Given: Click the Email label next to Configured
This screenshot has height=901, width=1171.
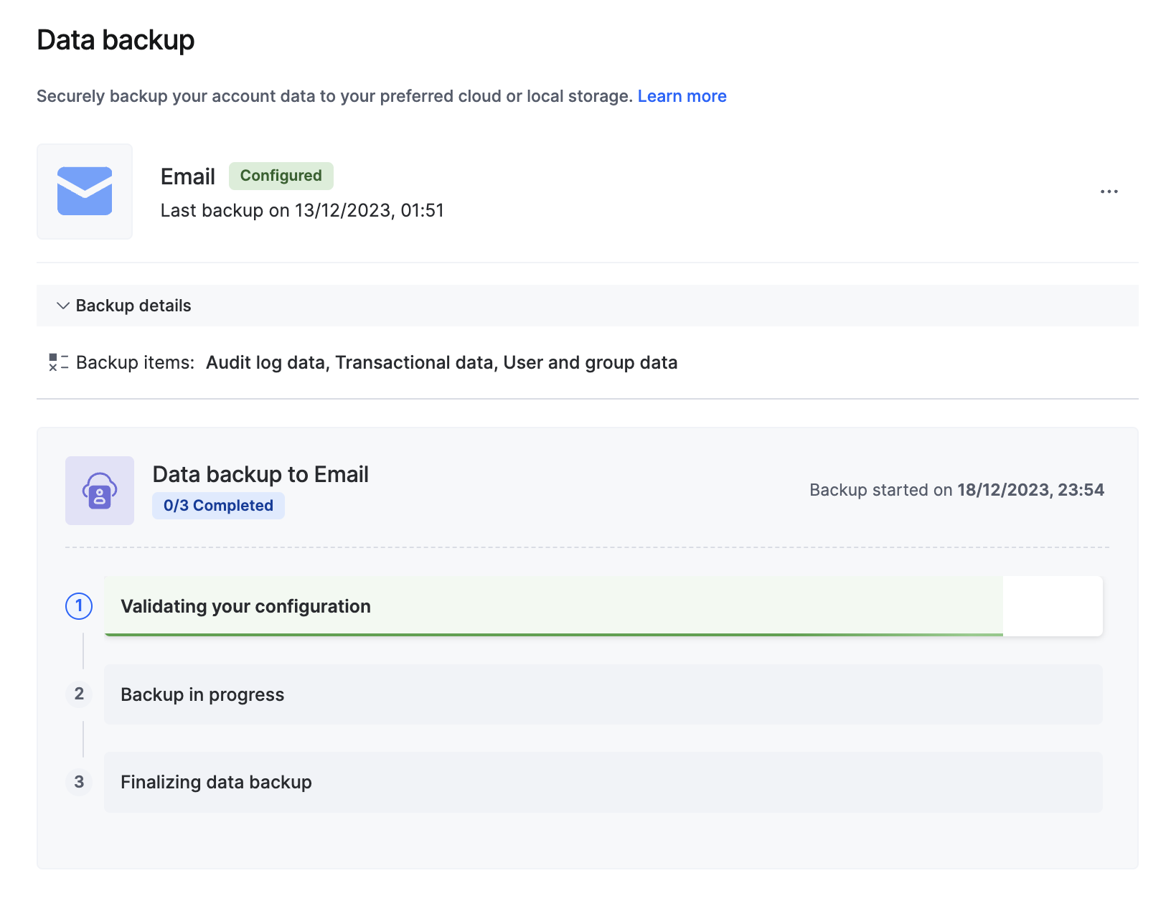Looking at the screenshot, I should pos(188,176).
